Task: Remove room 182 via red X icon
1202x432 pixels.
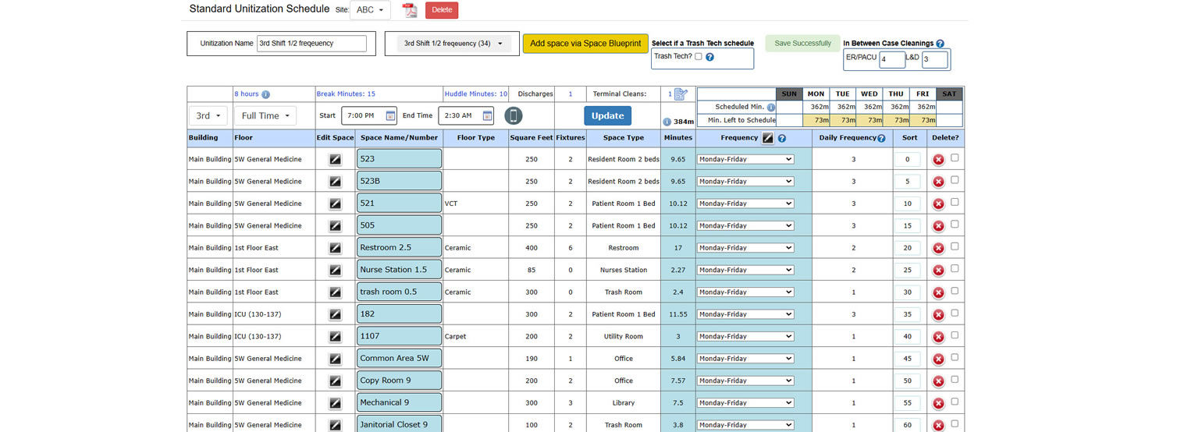Action: [x=938, y=314]
